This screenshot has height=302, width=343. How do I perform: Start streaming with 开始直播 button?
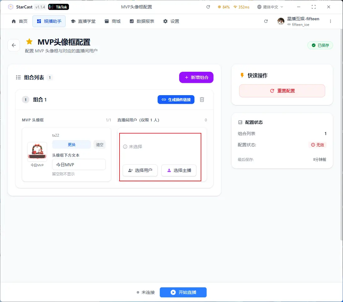[x=183, y=292]
